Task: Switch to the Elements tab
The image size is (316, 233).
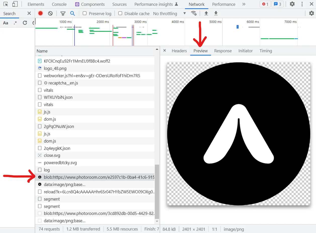Action: tap(36, 4)
